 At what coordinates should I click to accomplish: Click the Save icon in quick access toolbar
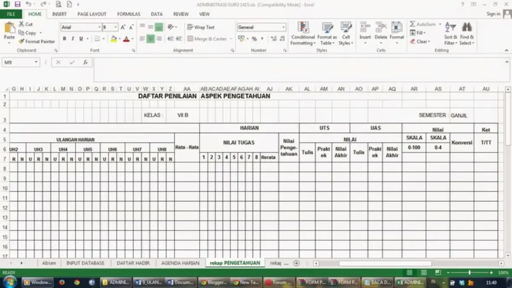tap(17, 4)
